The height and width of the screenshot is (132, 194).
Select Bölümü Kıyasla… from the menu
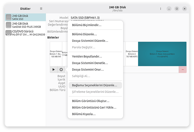point(84,114)
